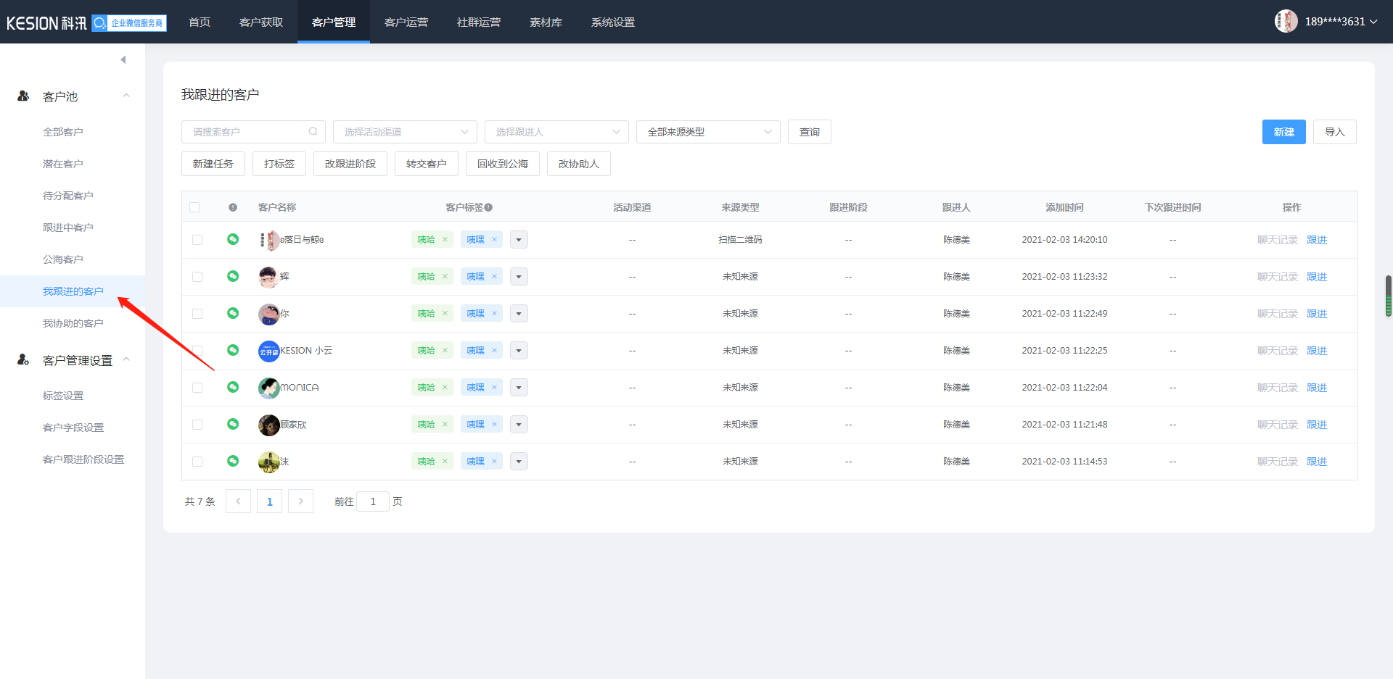
Task: Open the account menu 189****3631
Action: pyautogui.click(x=1341, y=22)
